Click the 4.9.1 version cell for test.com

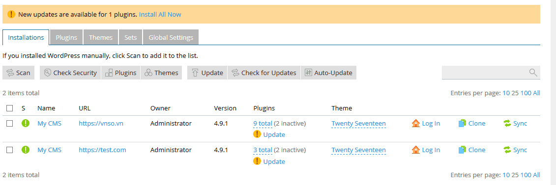(x=221, y=150)
